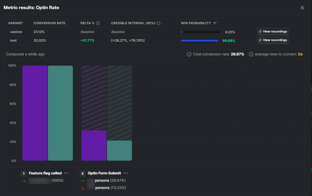Click the teal converted bar of the Optin Form Submit step
This screenshot has width=312, height=196.
point(119,151)
